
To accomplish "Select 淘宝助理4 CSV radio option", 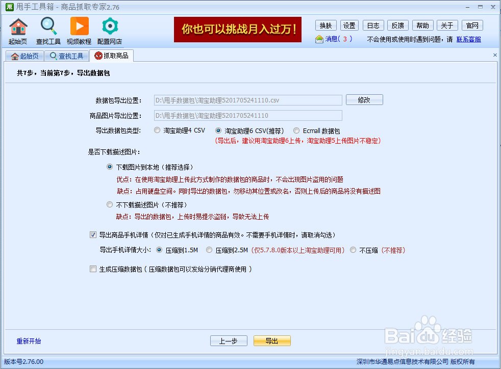I will (x=157, y=130).
